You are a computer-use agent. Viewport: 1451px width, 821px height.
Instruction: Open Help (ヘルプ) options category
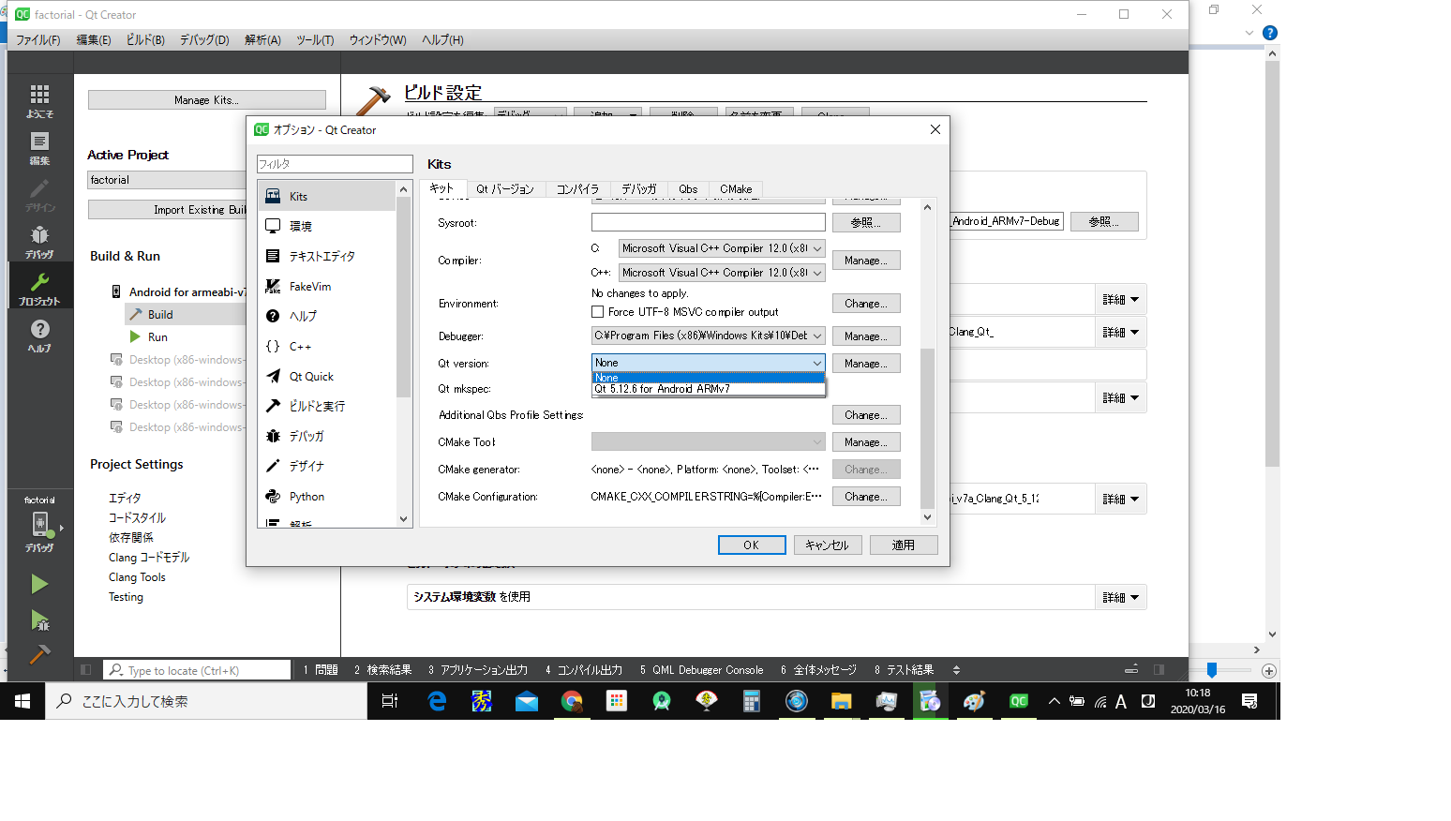coord(328,316)
